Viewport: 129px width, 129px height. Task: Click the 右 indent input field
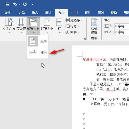pyautogui.click(x=122, y=32)
